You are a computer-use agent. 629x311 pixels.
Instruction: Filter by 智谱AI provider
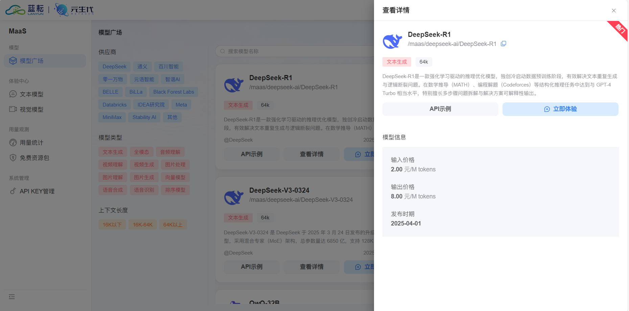[x=172, y=79]
